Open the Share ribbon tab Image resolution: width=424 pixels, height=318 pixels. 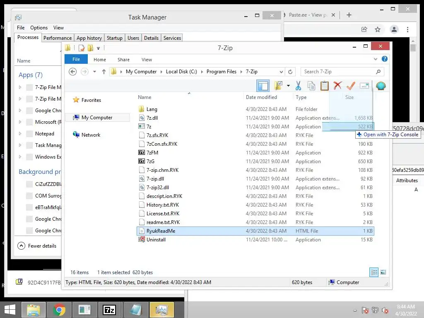[x=123, y=60]
